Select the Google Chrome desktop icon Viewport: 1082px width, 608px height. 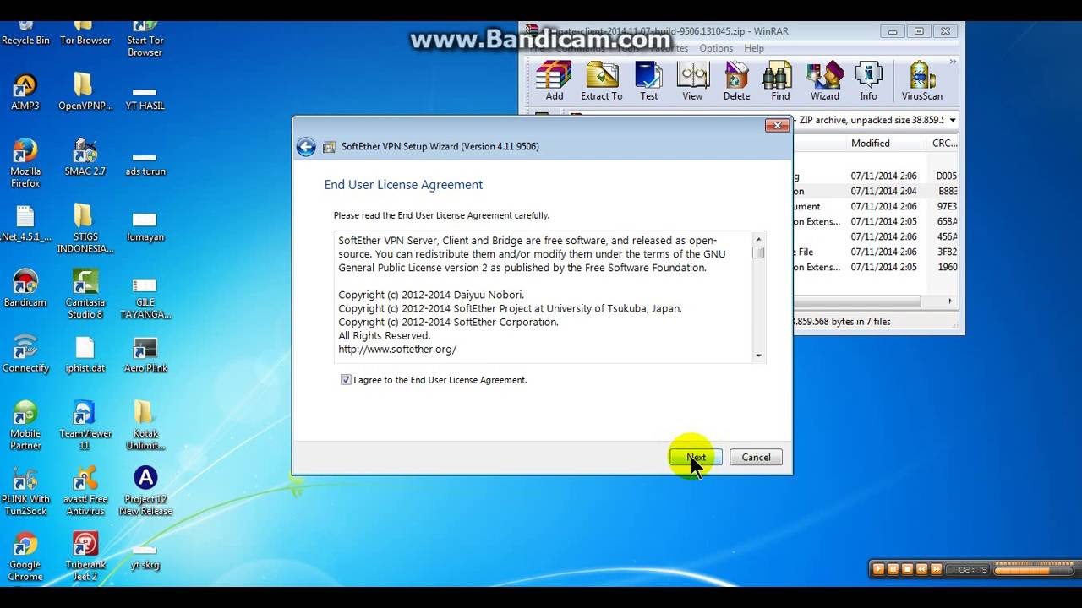tap(25, 556)
